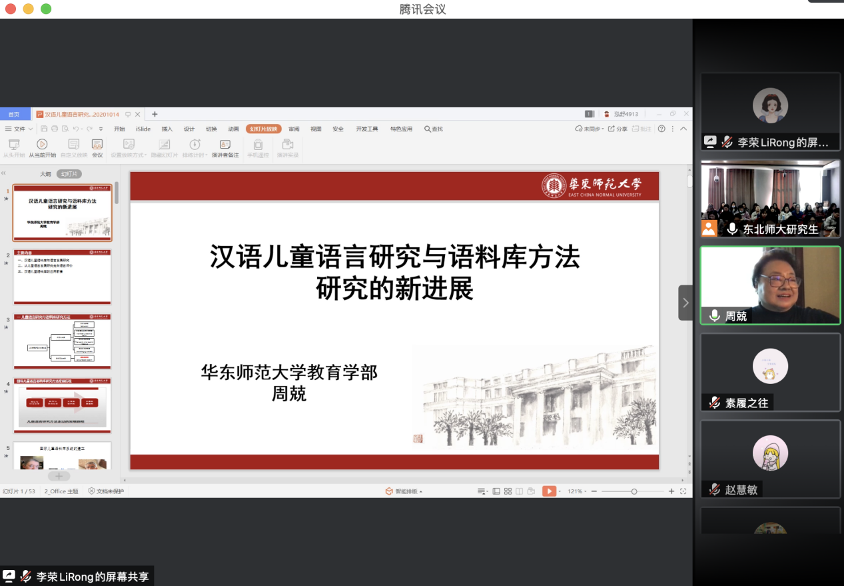Expand the 121% zoom level dropdown

[577, 491]
